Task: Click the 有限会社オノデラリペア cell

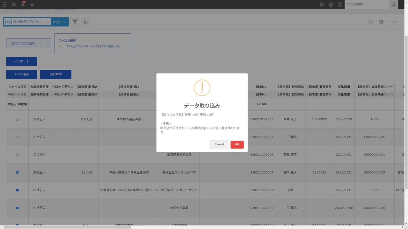Action: click(179, 172)
